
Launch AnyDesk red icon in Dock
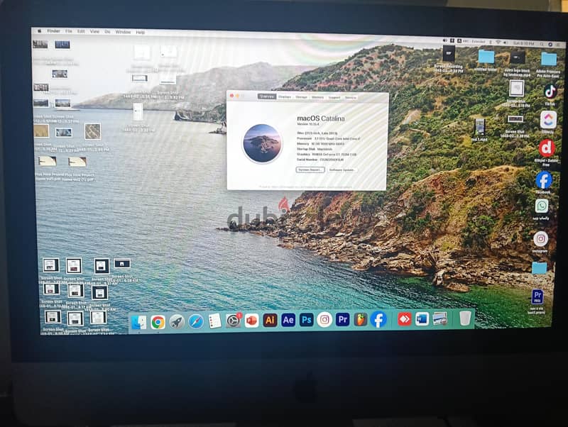click(404, 319)
